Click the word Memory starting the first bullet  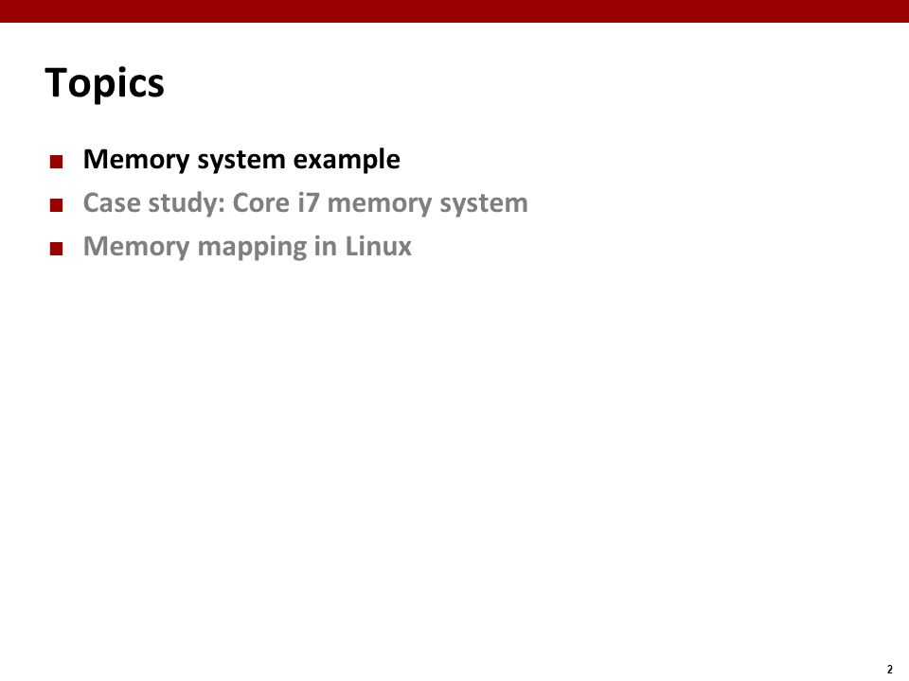136,161
